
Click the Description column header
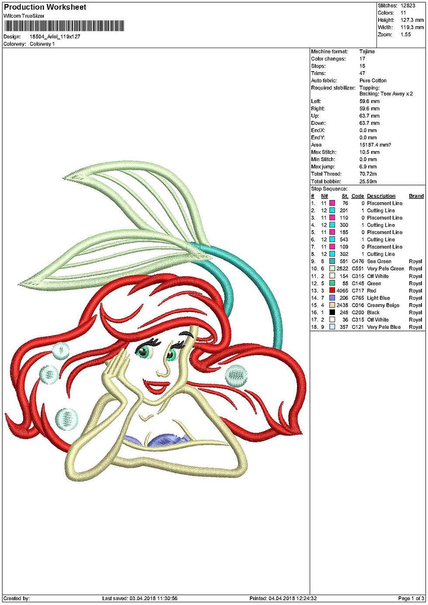click(381, 196)
